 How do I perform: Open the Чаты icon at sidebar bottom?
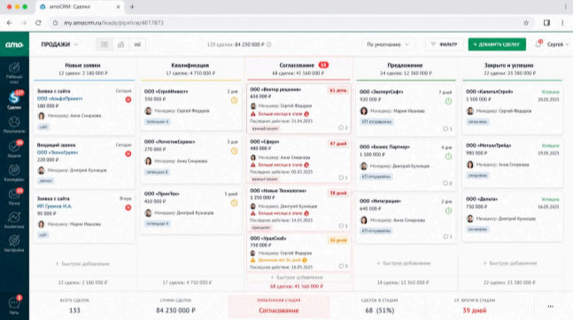(14, 305)
